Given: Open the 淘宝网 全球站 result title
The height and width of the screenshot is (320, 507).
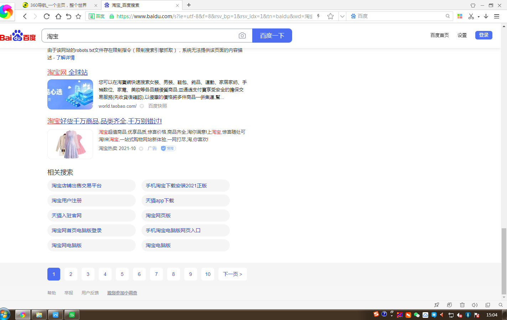Looking at the screenshot, I should 67,72.
